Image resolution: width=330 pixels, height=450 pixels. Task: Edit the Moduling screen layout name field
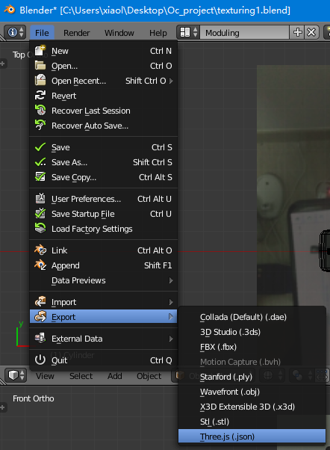[x=244, y=32]
